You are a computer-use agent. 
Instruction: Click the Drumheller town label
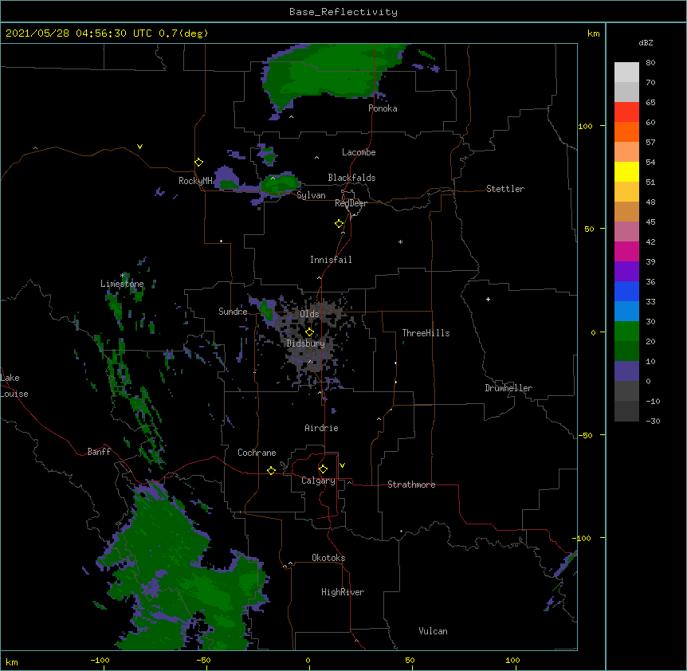[x=508, y=388]
